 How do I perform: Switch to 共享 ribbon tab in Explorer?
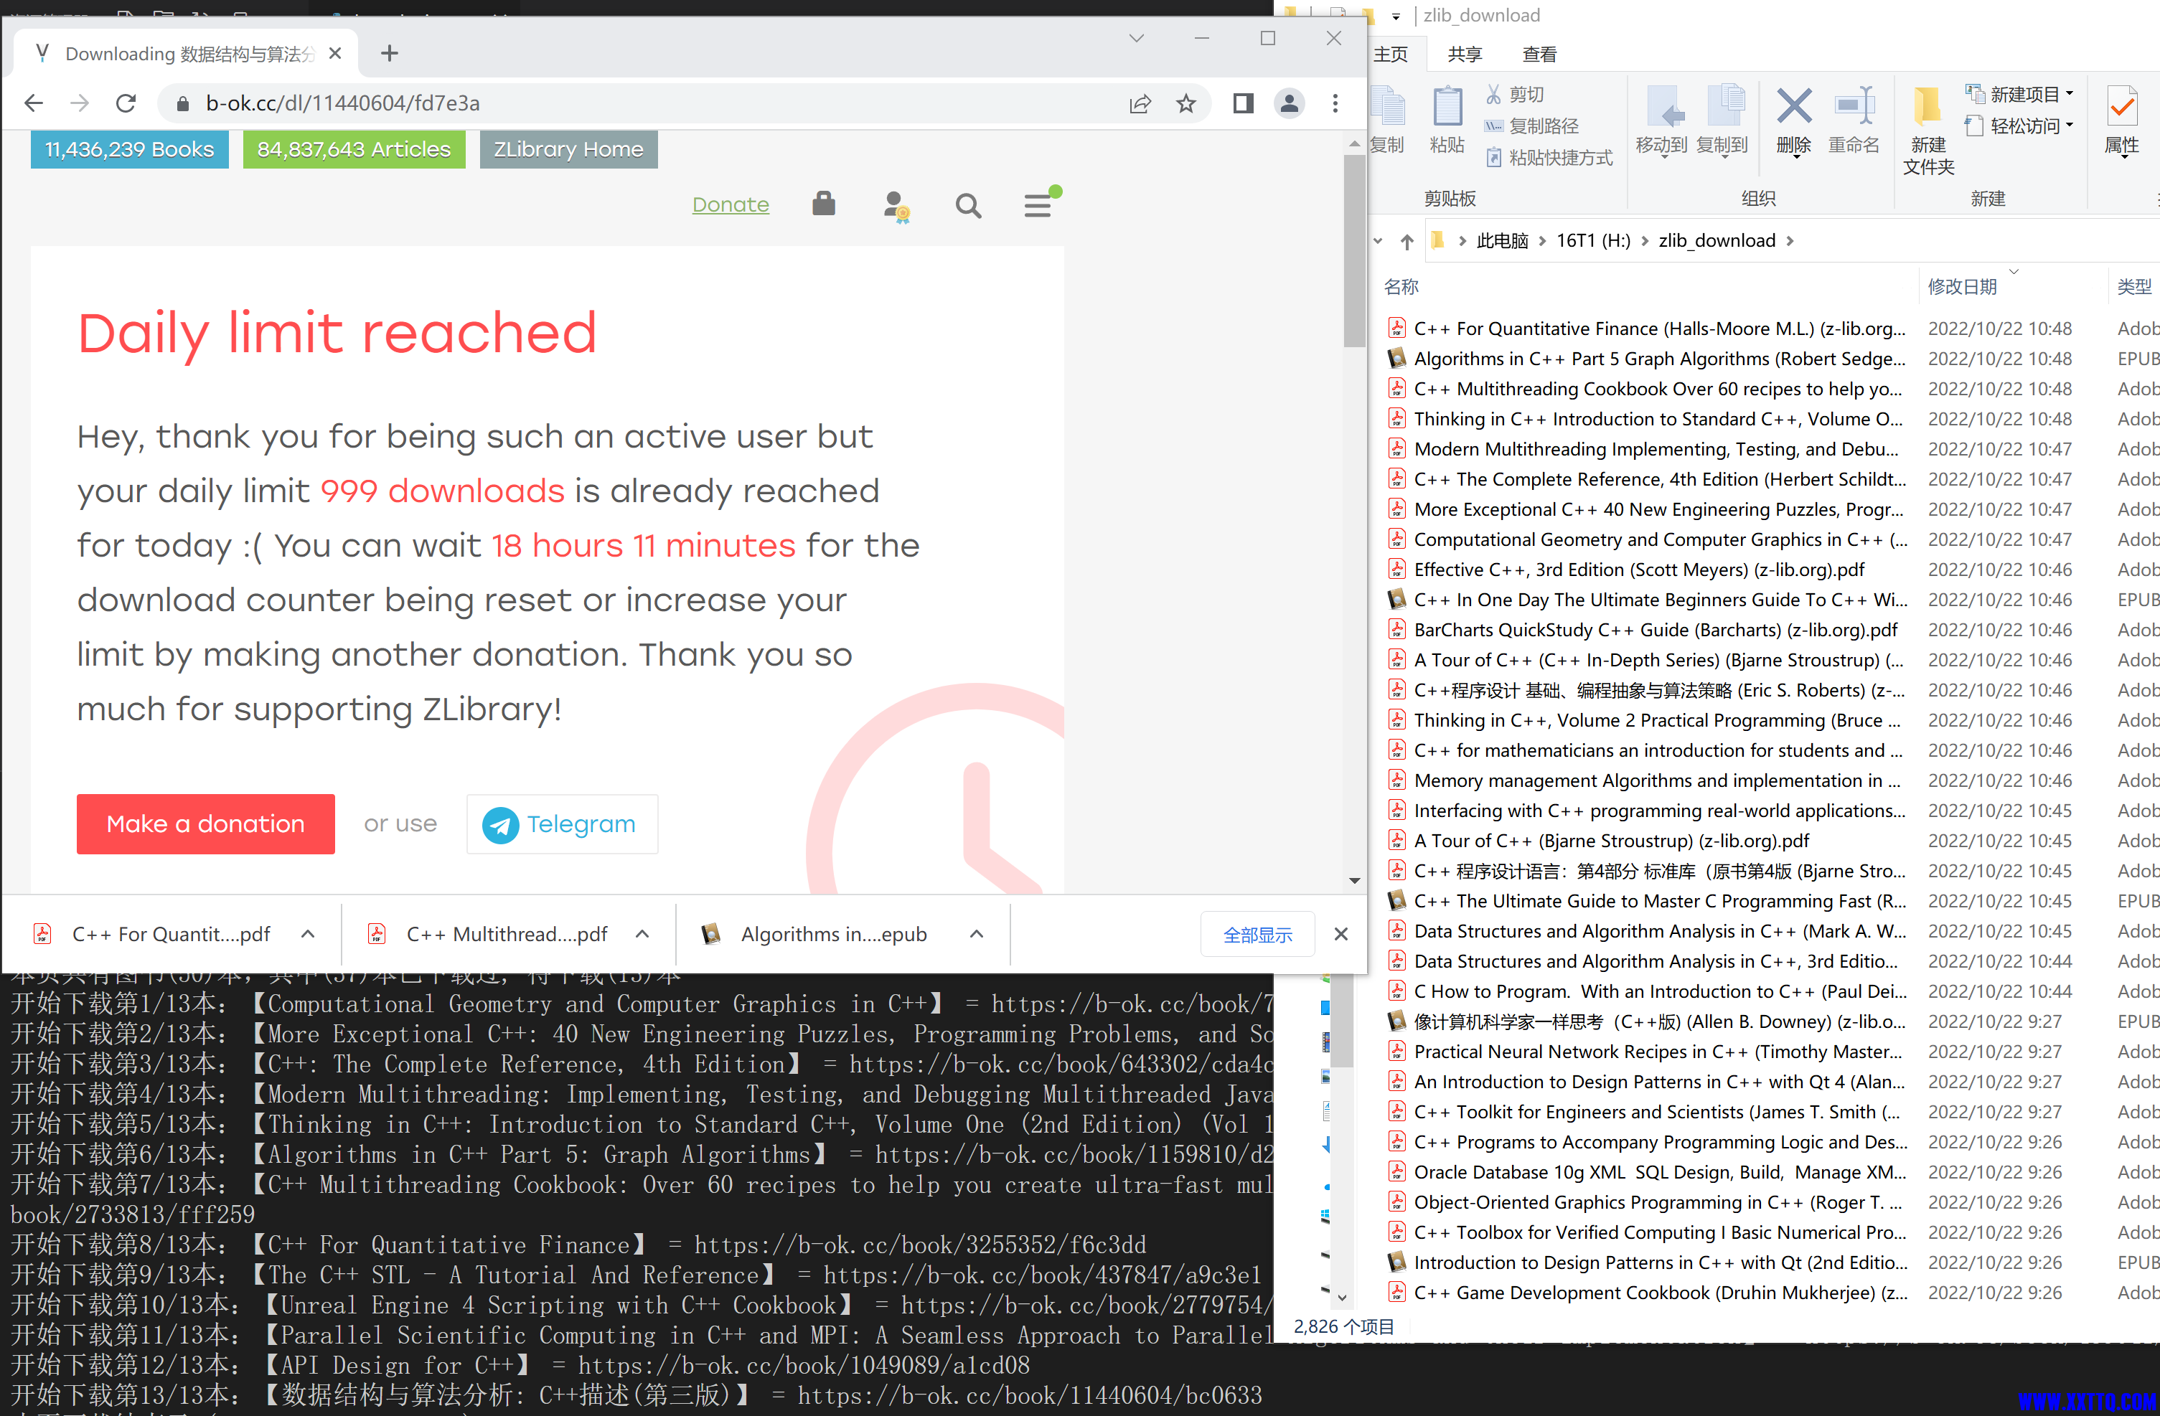pos(1465,55)
